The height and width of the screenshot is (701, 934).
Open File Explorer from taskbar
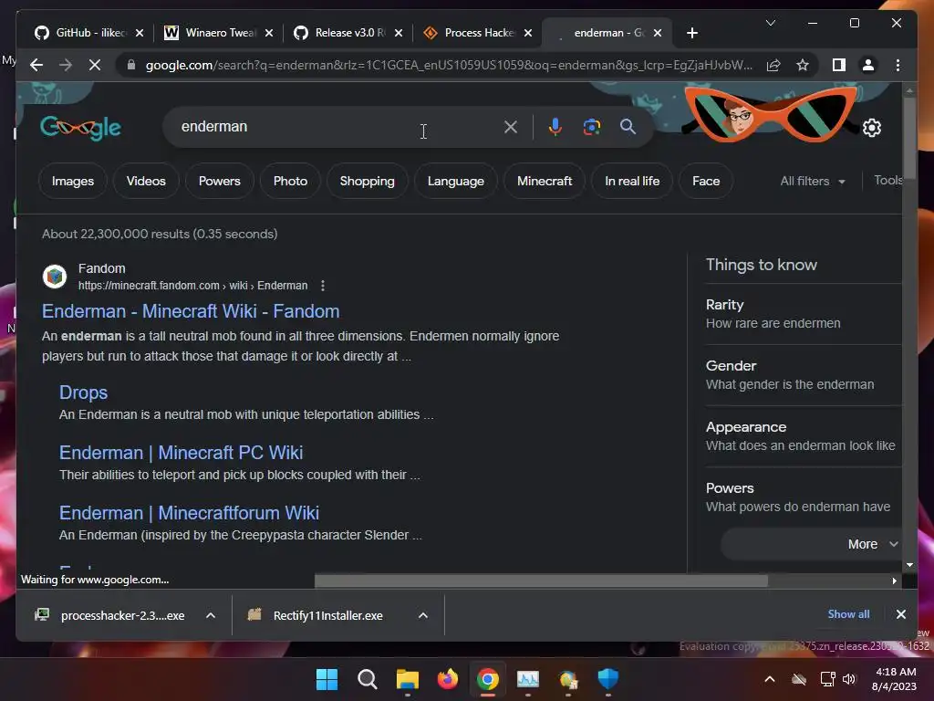pyautogui.click(x=408, y=679)
